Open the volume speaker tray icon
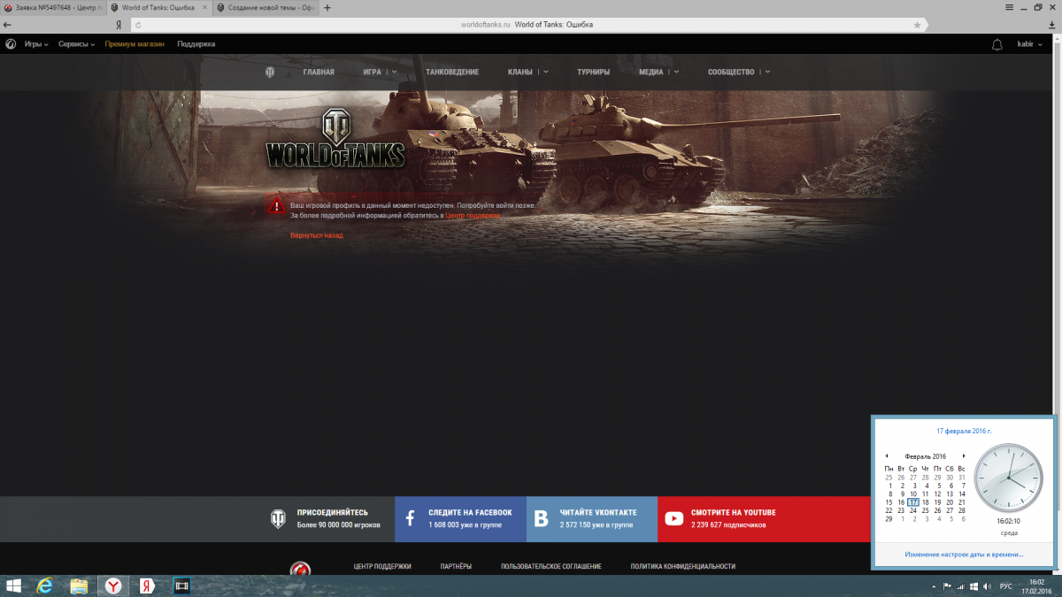This screenshot has height=597, width=1062. coord(987,586)
